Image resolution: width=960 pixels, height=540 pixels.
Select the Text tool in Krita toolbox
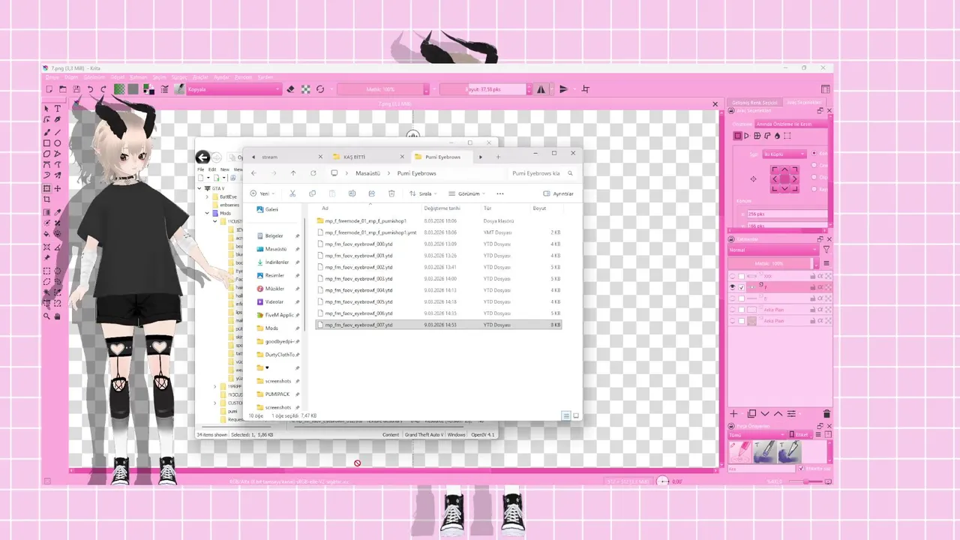click(58, 109)
